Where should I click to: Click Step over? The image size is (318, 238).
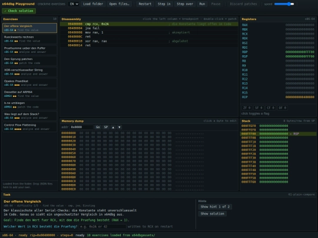pos(185,4)
